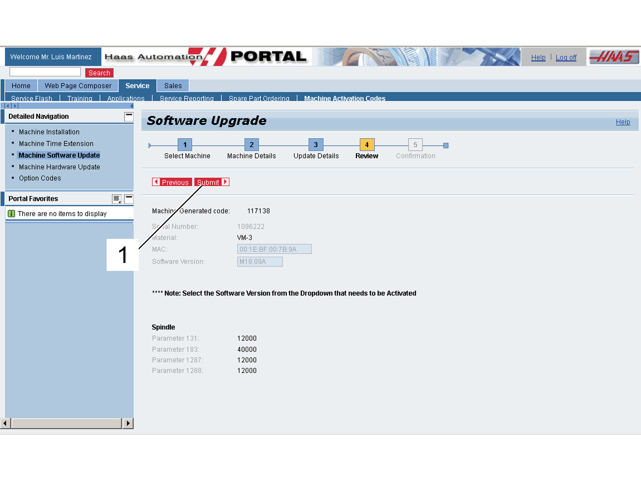Click the Help link in header
Viewport: 641px width, 480px height.
pyautogui.click(x=538, y=58)
